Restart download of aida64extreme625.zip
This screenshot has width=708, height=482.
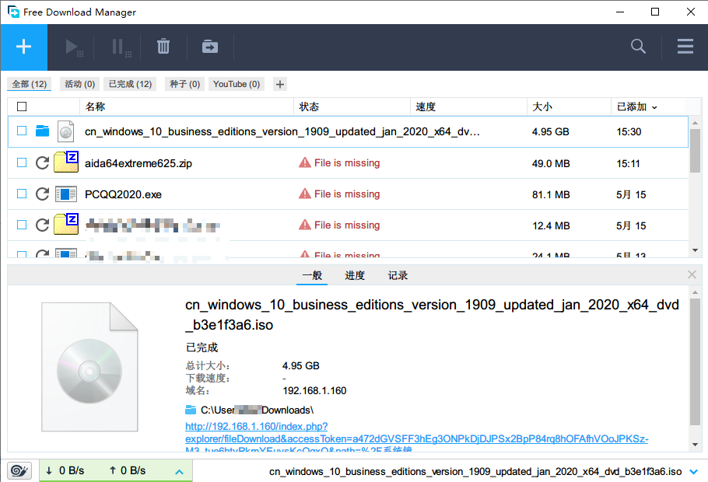click(x=43, y=163)
